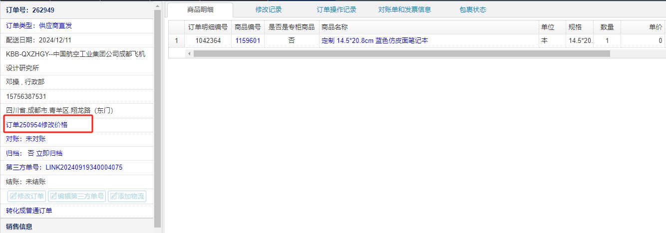Switch to the 商品明细 tab
This screenshot has height=233, width=666.
(200, 9)
